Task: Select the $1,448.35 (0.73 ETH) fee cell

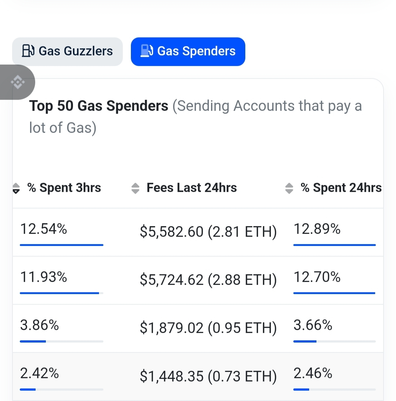Action: click(208, 376)
